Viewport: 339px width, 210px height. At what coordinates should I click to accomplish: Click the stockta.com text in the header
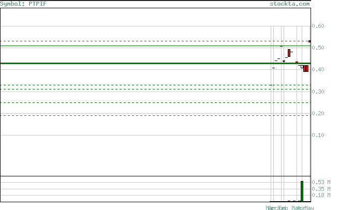tap(290, 4)
